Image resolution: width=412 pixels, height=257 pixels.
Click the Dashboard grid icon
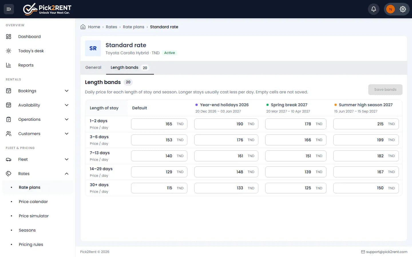(x=9, y=37)
